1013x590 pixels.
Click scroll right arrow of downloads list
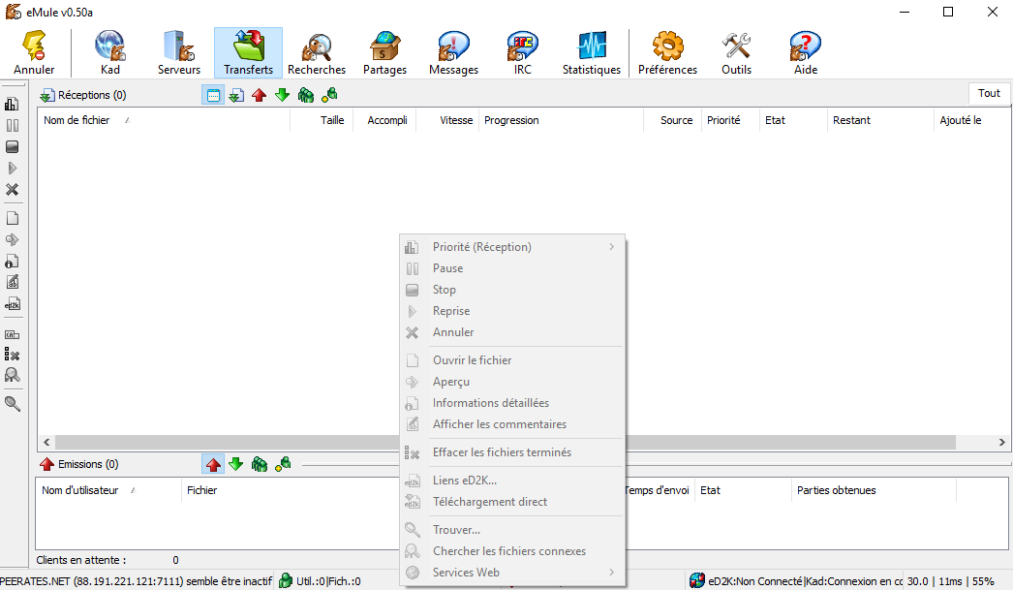point(1002,443)
